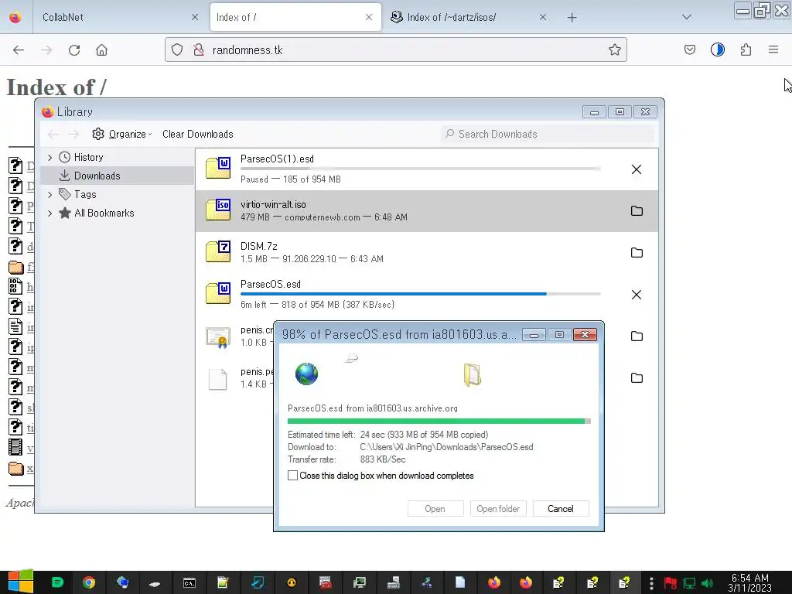Click the Open button in download dialog

click(435, 509)
